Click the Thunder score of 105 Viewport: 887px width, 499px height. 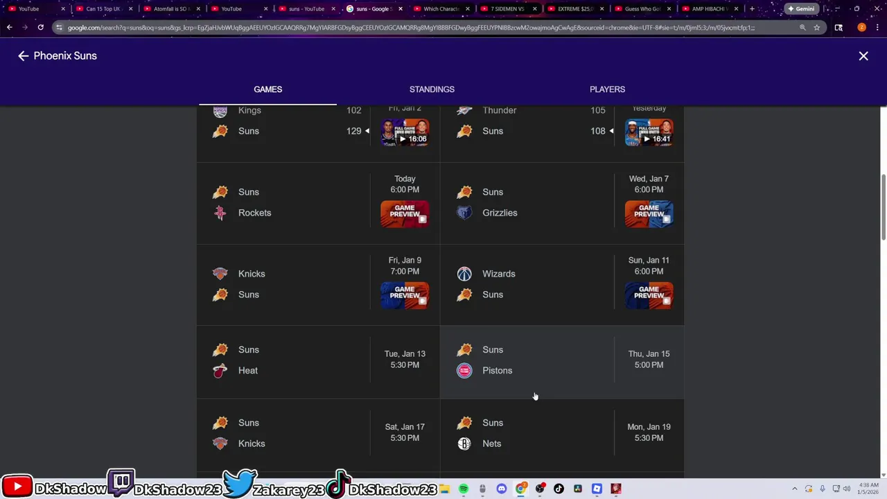(597, 111)
